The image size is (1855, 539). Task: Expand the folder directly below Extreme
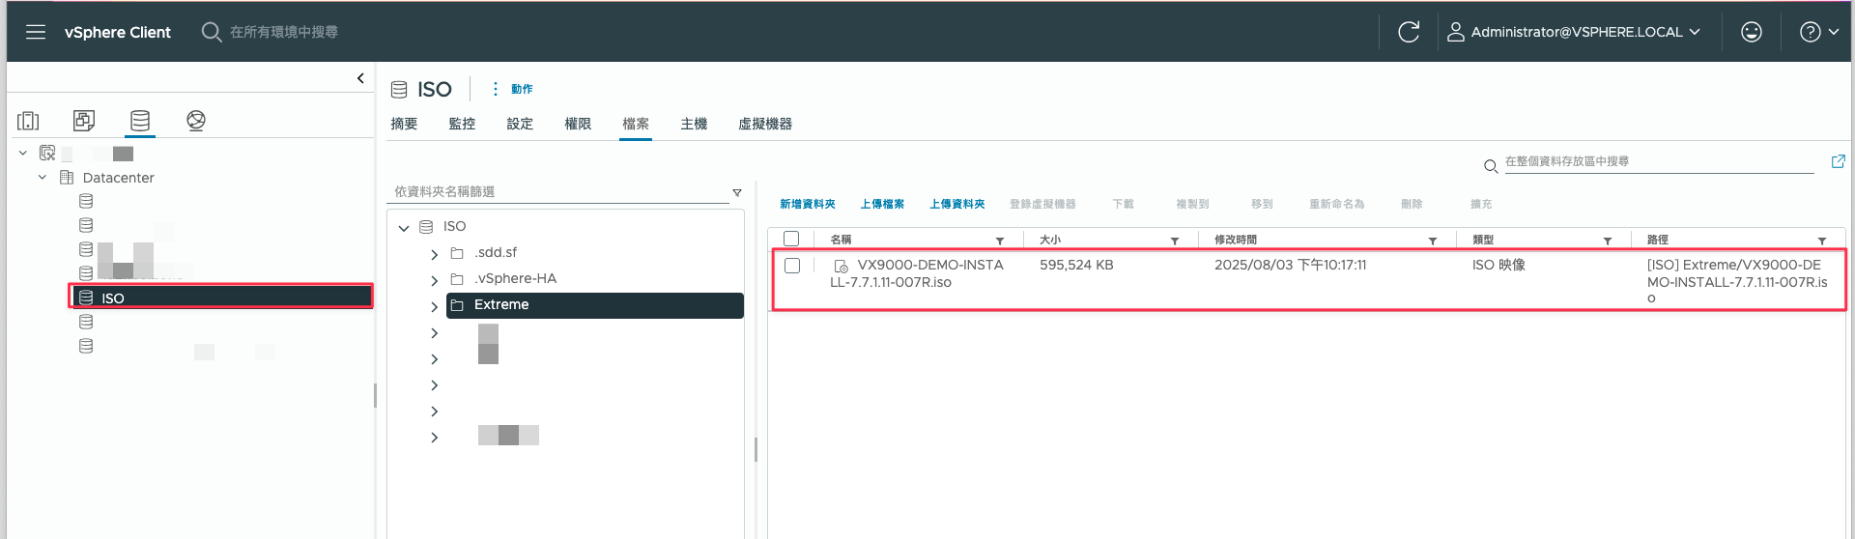coord(435,332)
